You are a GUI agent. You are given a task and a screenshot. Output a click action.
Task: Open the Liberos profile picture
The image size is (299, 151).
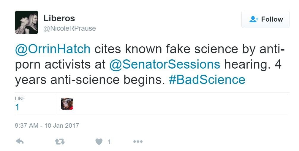tap(26, 22)
